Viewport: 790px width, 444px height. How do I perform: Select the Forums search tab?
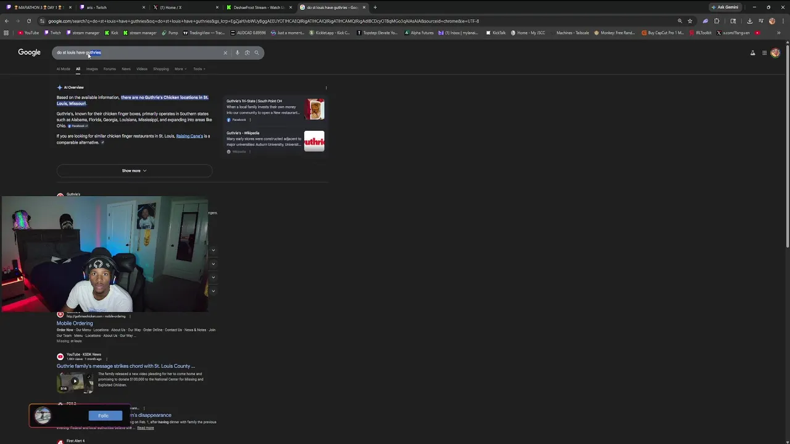pos(109,69)
